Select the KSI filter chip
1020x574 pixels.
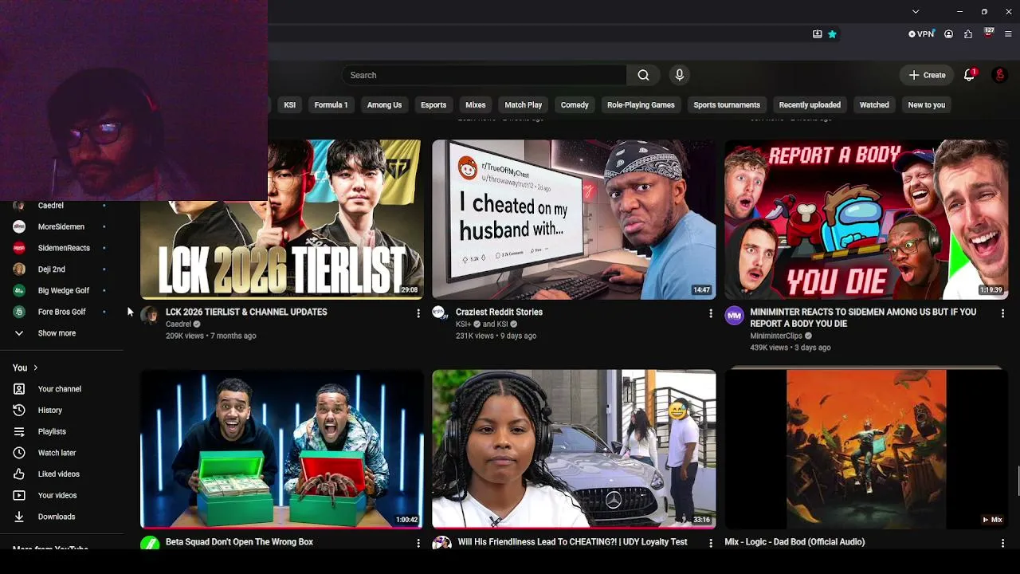coord(290,104)
